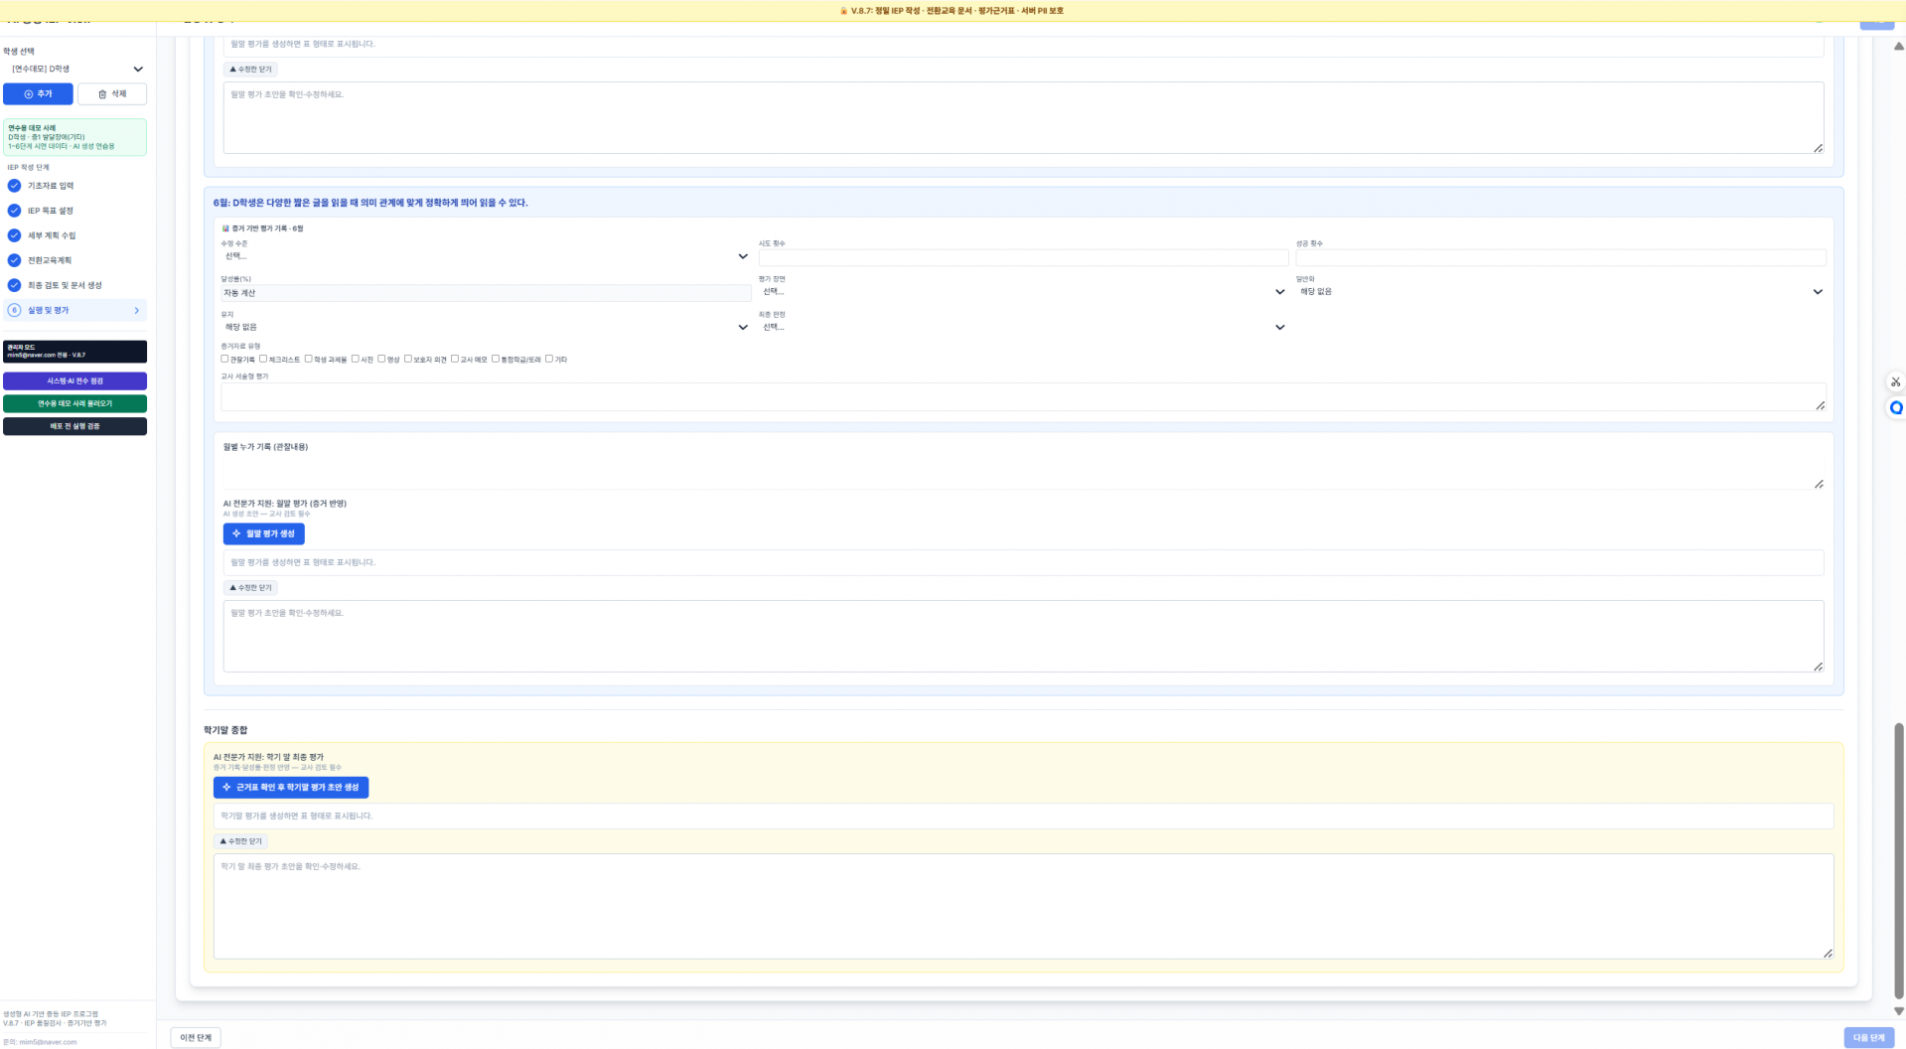Open the 최종 판정 dropdown
Image resolution: width=1906 pixels, height=1049 pixels.
(x=1023, y=327)
